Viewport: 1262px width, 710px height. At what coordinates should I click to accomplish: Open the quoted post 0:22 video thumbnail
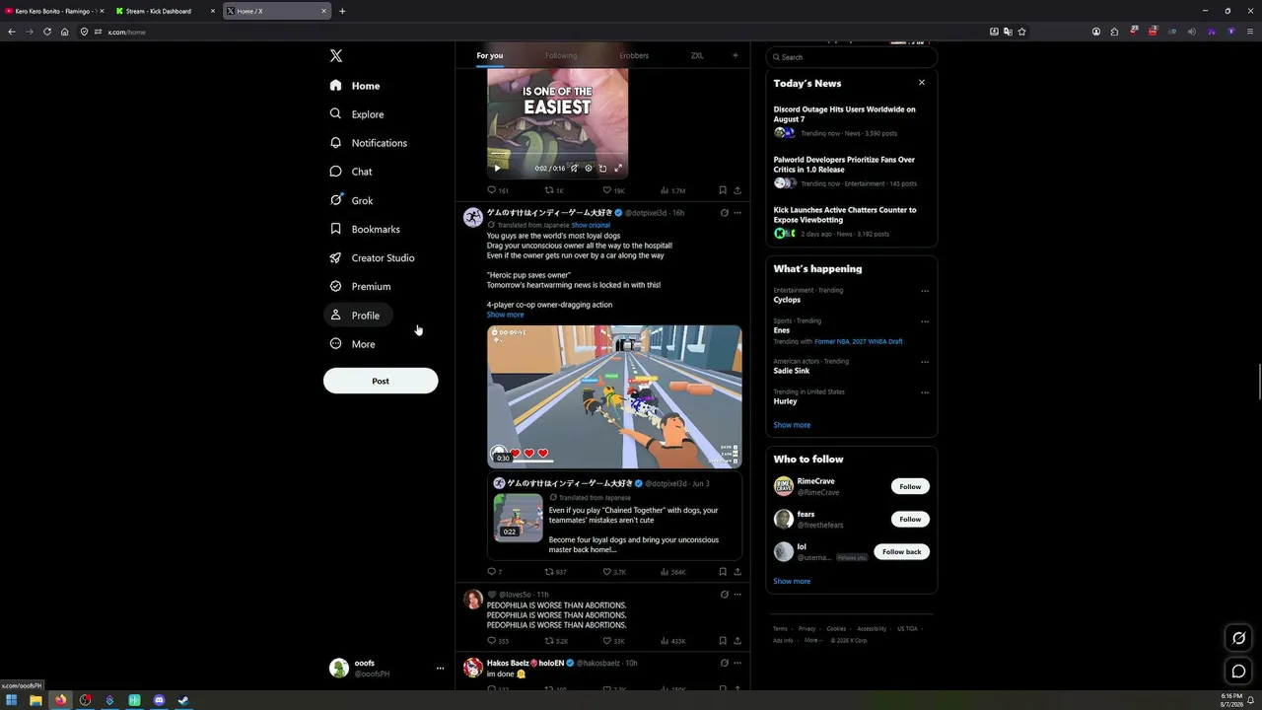click(x=518, y=518)
